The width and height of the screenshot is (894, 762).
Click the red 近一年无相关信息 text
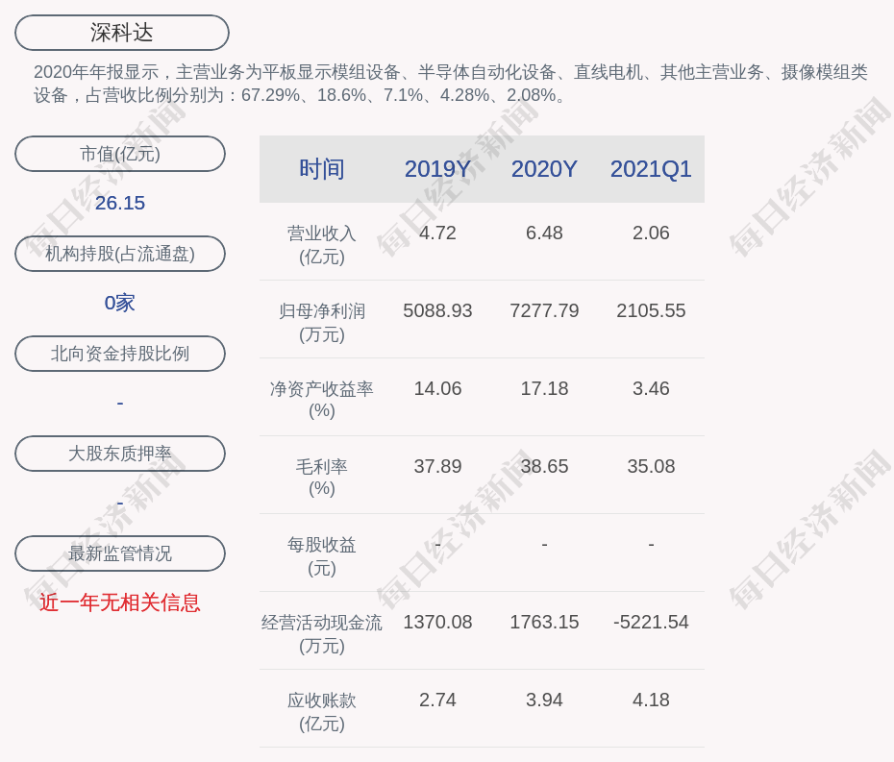120,602
